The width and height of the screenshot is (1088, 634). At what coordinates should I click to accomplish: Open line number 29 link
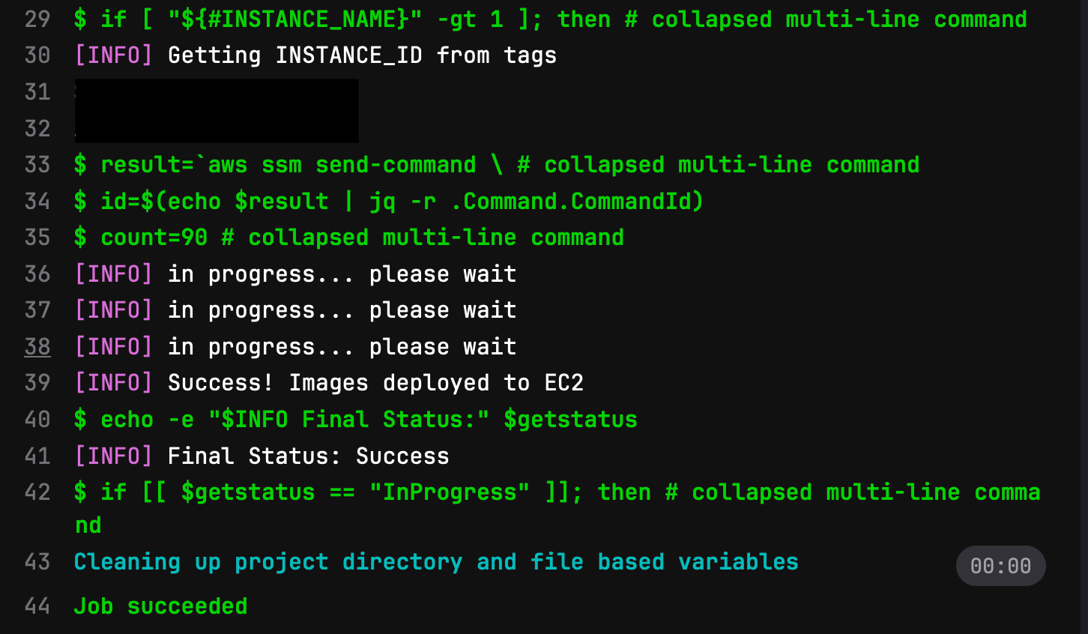[x=37, y=19]
